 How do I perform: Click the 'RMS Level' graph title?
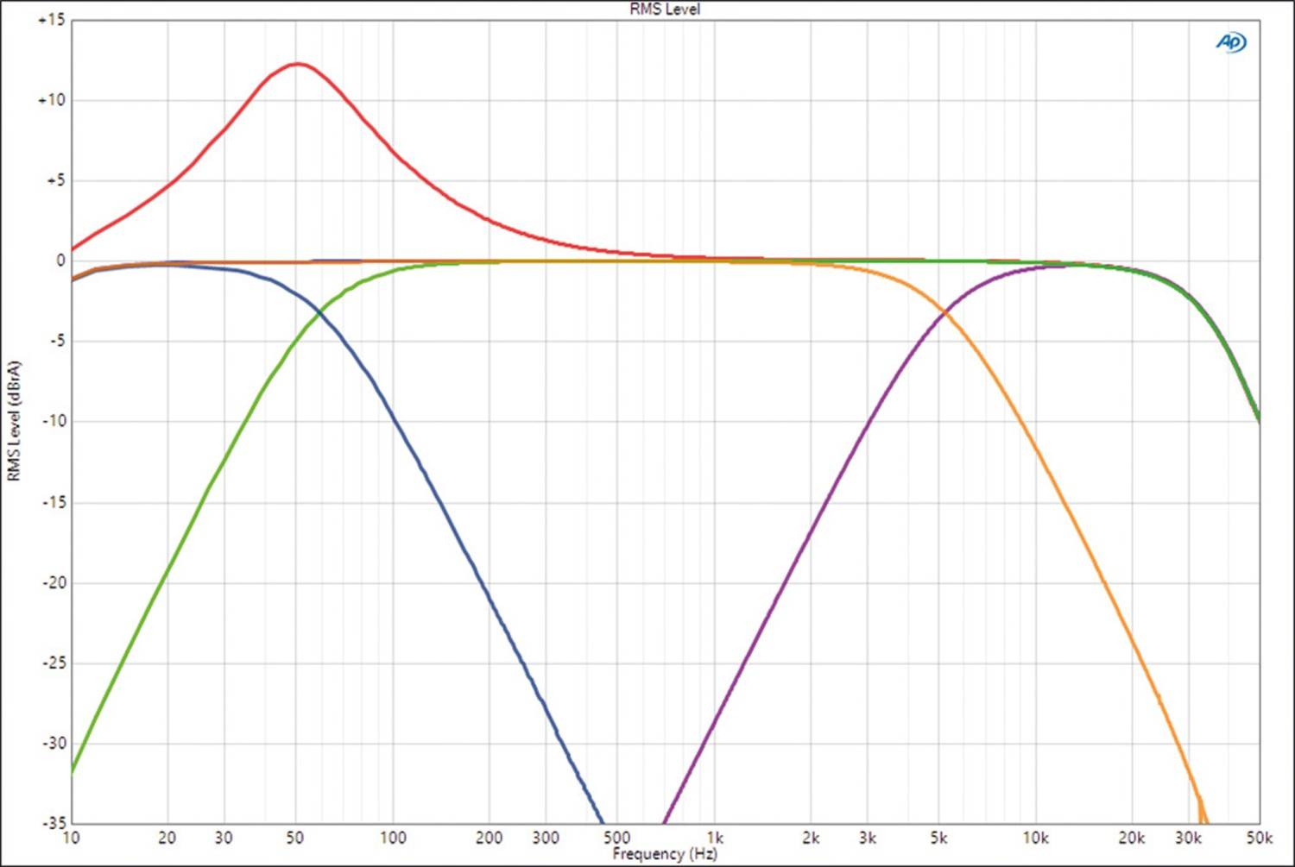point(665,9)
